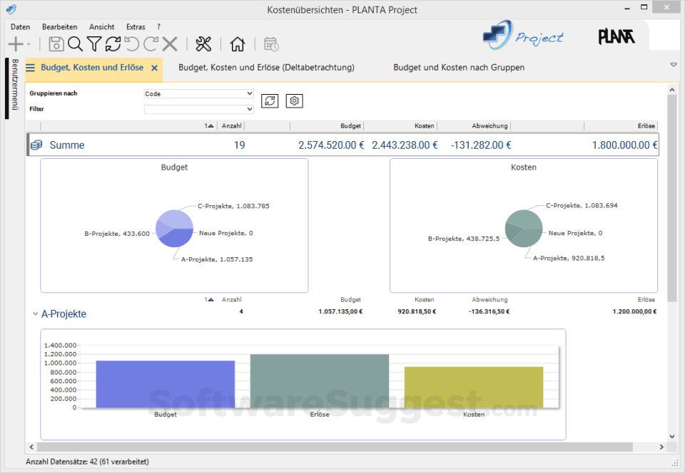The height and width of the screenshot is (473, 685).
Task: Open the ? help menu
Action: pos(158,26)
